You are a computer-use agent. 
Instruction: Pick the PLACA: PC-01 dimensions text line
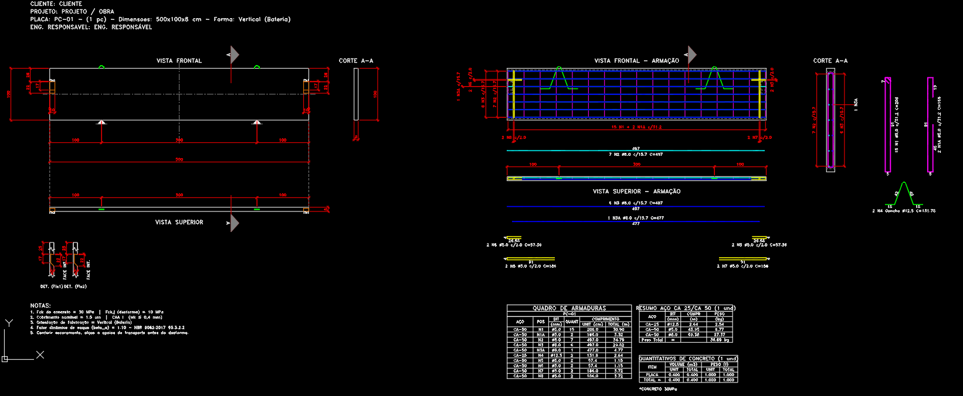pyautogui.click(x=160, y=19)
